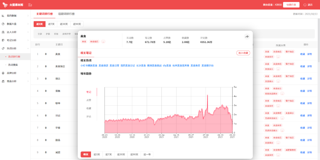Expand the 我的数据 sidebar chevron
Screen dimensions: 320x160
pyautogui.click(x=28, y=16)
